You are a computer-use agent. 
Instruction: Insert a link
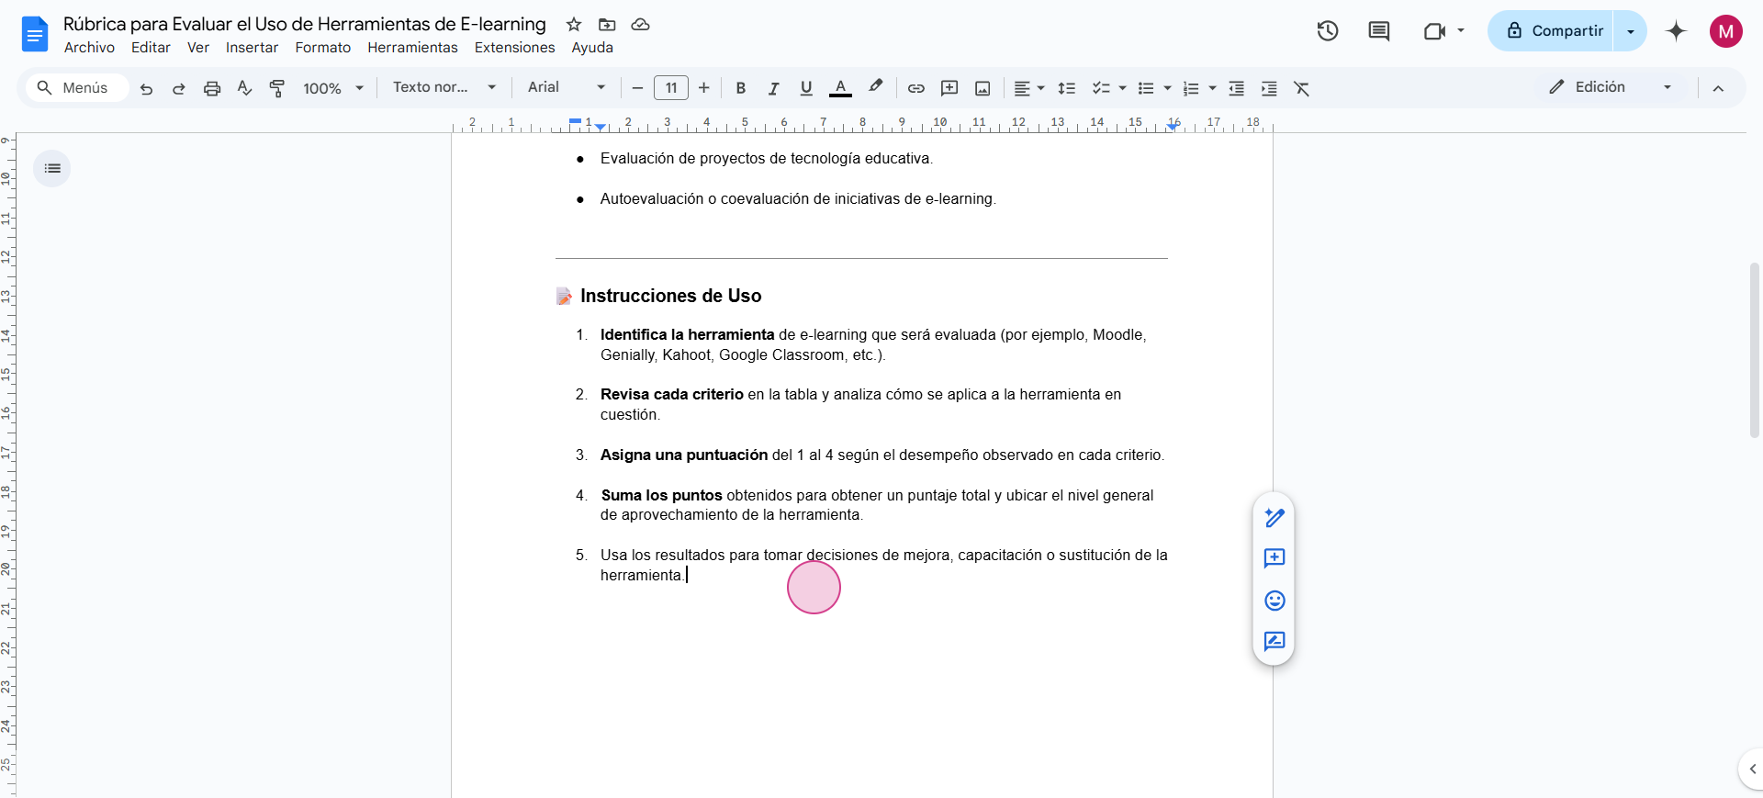click(915, 88)
